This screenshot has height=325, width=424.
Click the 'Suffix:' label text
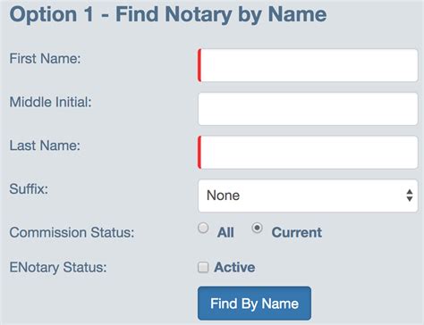coord(29,189)
